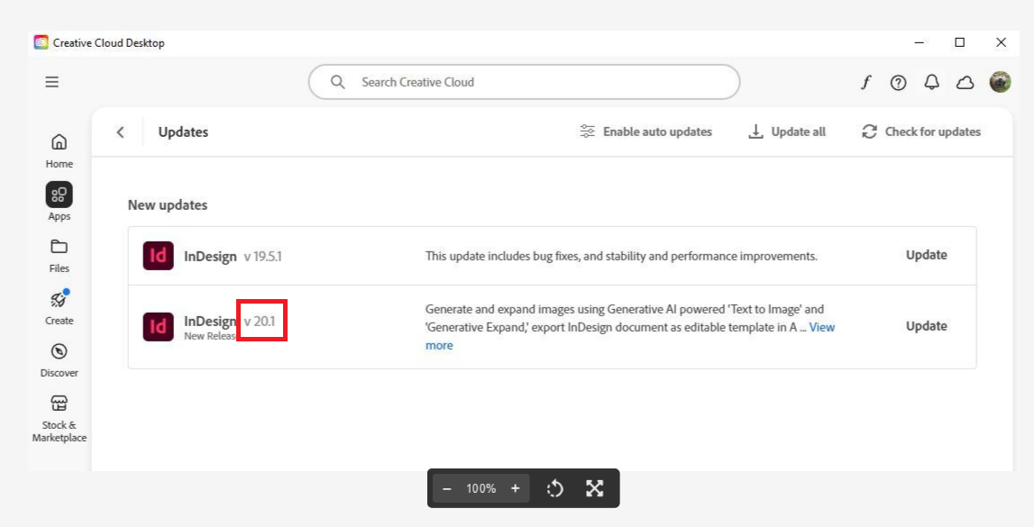Go to Home in sidebar
The height and width of the screenshot is (527, 1034).
[59, 150]
